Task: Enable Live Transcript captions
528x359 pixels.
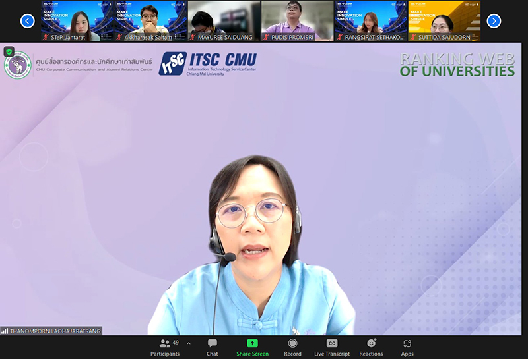Action: [x=332, y=347]
